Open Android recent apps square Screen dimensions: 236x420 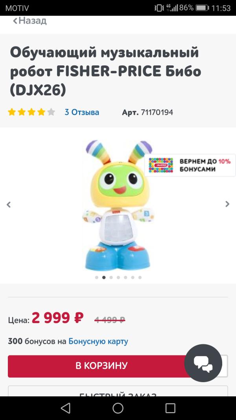tap(170, 408)
